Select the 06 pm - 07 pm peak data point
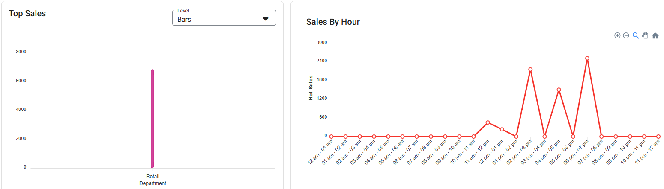Image resolution: width=664 pixels, height=189 pixels. [587, 58]
